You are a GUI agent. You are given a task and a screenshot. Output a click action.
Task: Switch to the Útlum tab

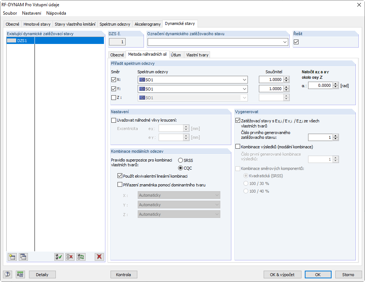click(x=176, y=54)
